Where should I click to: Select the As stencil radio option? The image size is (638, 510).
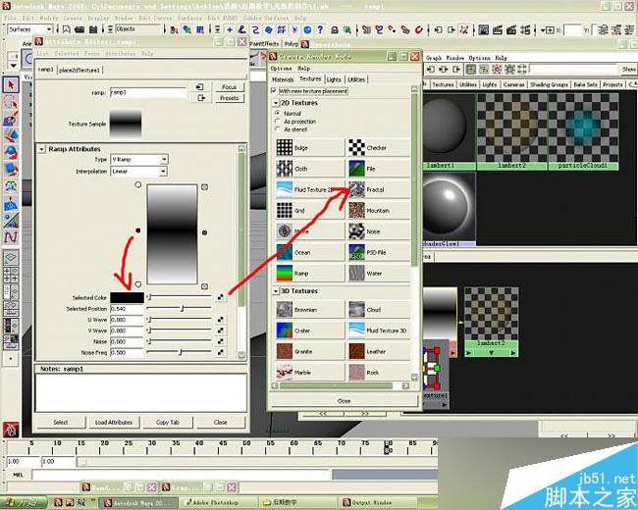(278, 129)
